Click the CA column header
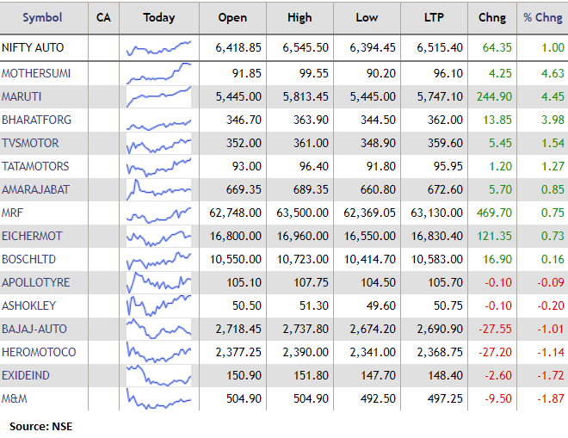This screenshot has height=438, width=568. (x=103, y=17)
